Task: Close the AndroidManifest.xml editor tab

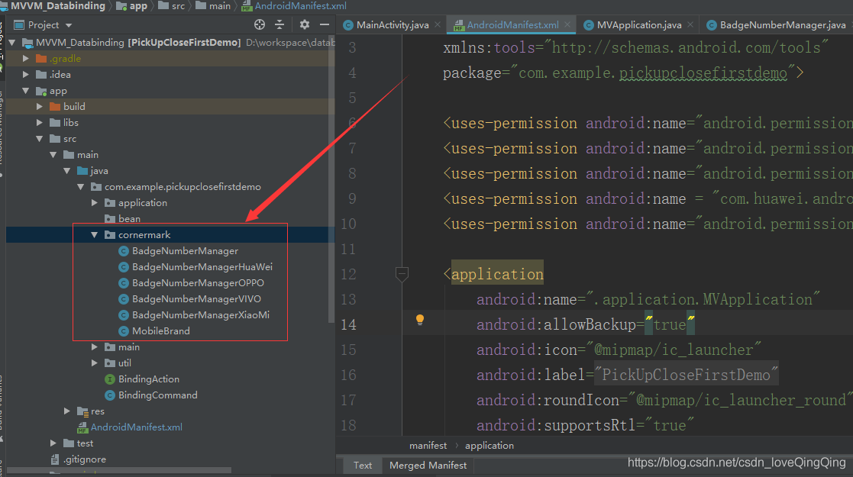Action: coord(567,24)
